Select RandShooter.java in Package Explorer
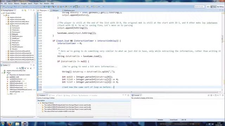The image size is (225, 126). pos(17,47)
